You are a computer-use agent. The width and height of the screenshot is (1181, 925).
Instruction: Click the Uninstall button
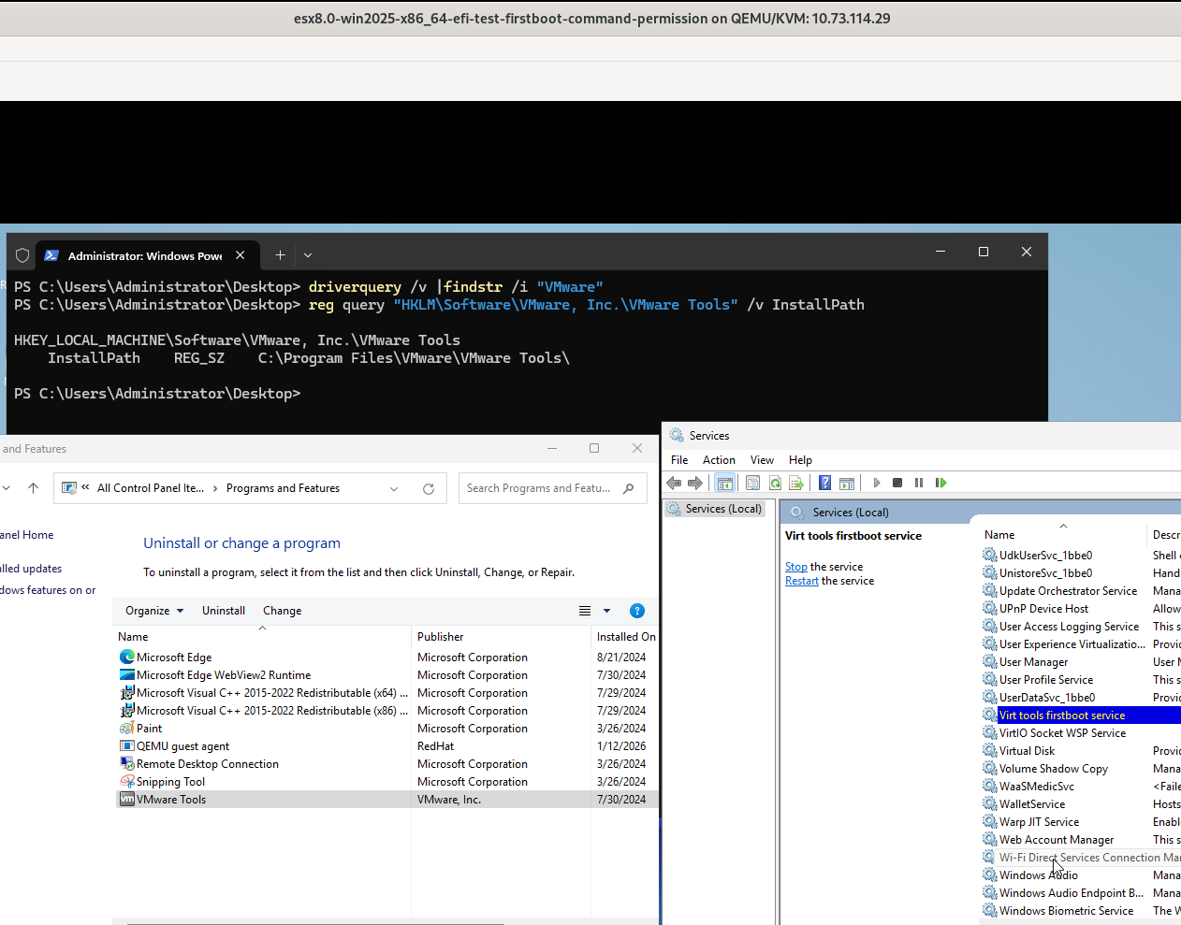[224, 611]
